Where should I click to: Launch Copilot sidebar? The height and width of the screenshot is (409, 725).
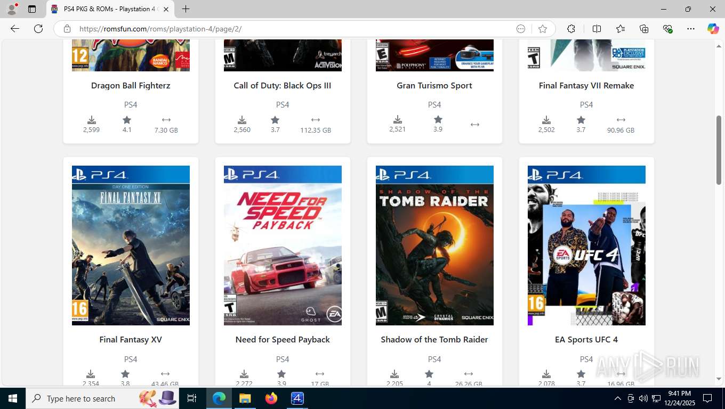click(x=713, y=29)
